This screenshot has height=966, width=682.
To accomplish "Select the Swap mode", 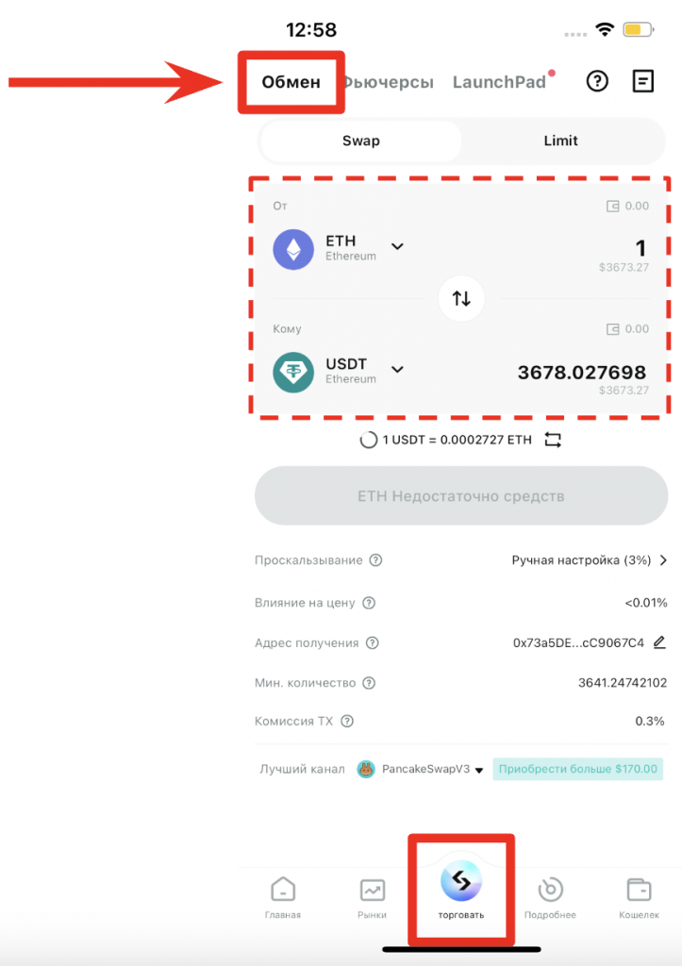I will [x=360, y=141].
